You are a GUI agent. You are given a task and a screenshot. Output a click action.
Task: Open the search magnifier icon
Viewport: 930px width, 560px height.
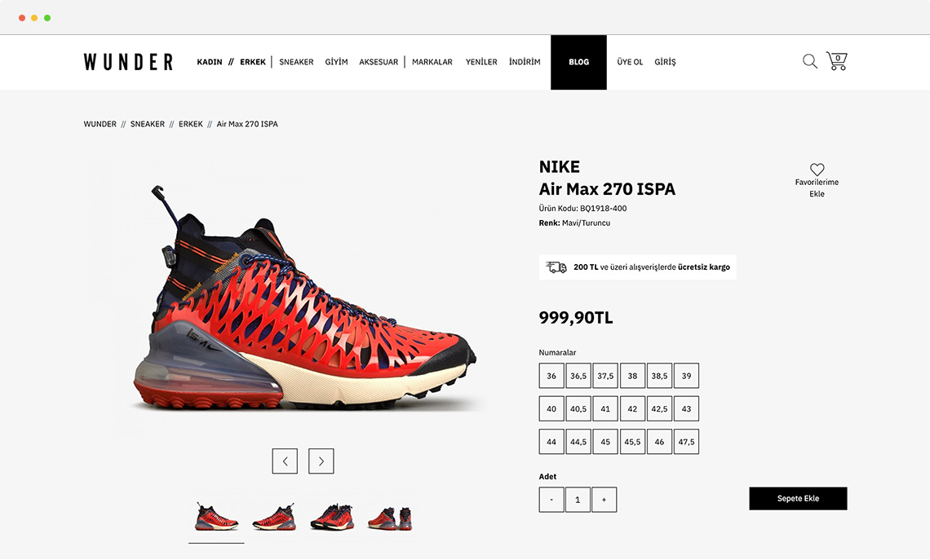pyautogui.click(x=809, y=61)
